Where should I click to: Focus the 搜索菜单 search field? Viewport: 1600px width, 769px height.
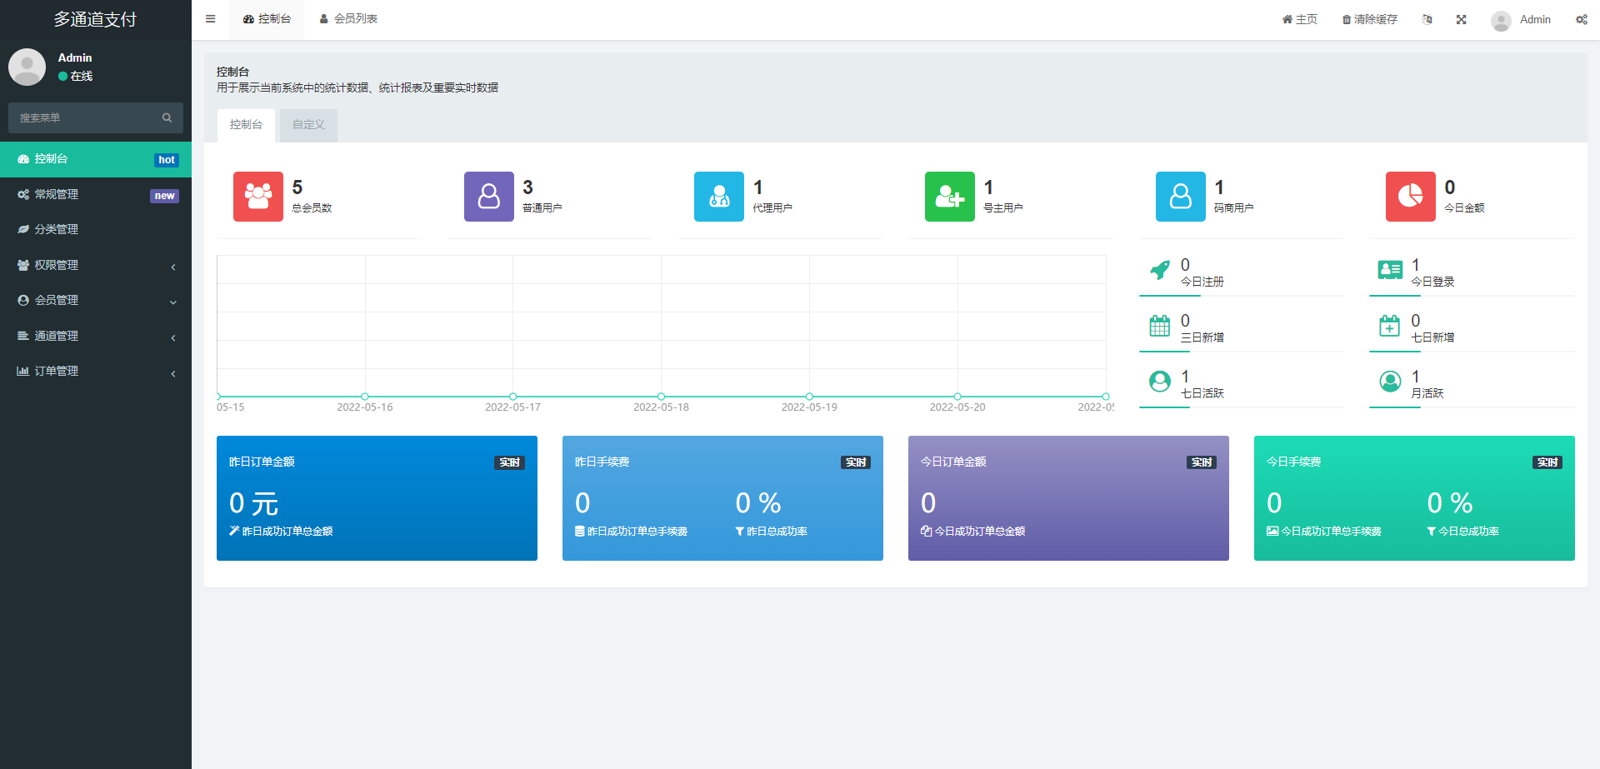[x=83, y=118]
